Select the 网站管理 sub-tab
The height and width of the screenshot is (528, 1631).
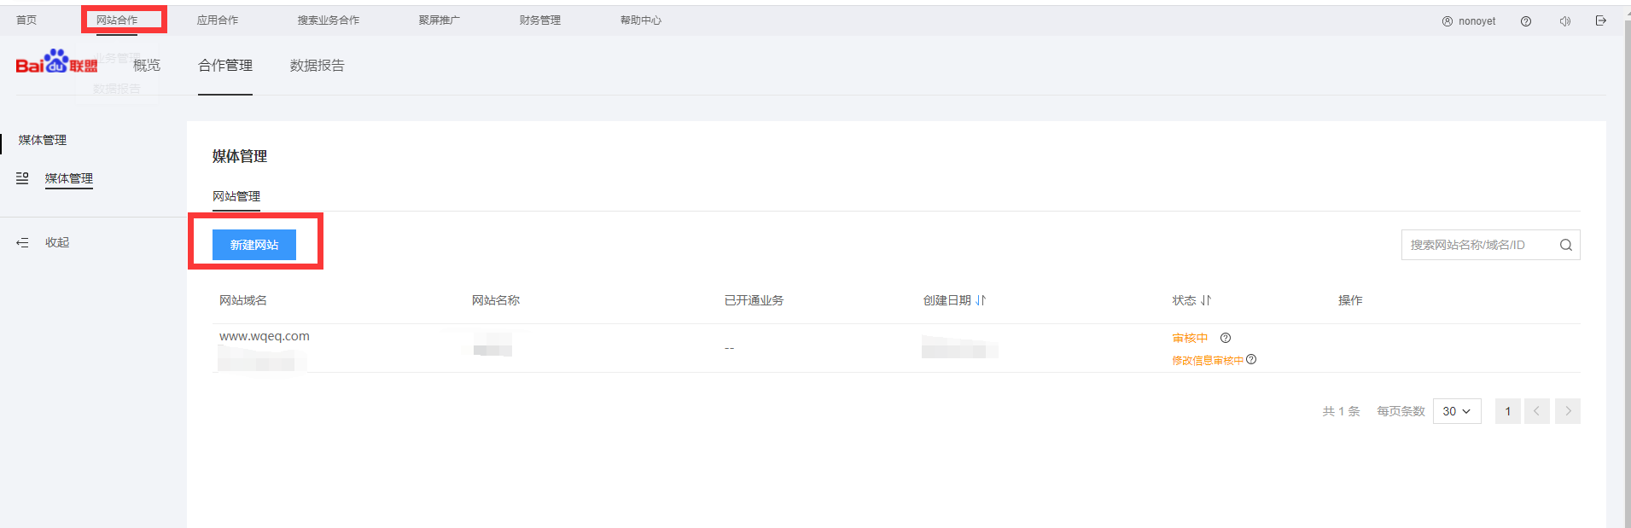[236, 196]
